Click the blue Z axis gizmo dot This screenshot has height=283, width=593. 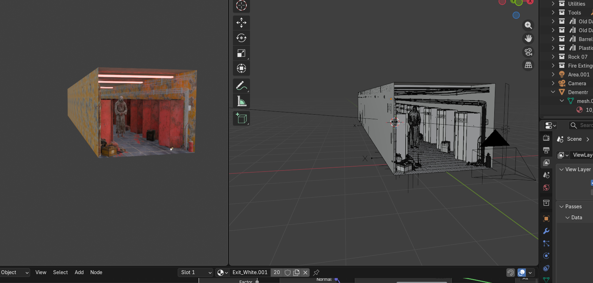tap(516, 15)
